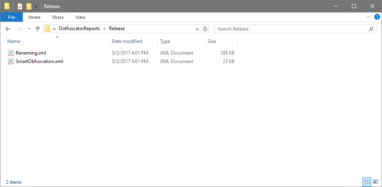Image resolution: width=382 pixels, height=187 pixels.
Task: Switch to large icons view in status bar
Action: point(376,182)
